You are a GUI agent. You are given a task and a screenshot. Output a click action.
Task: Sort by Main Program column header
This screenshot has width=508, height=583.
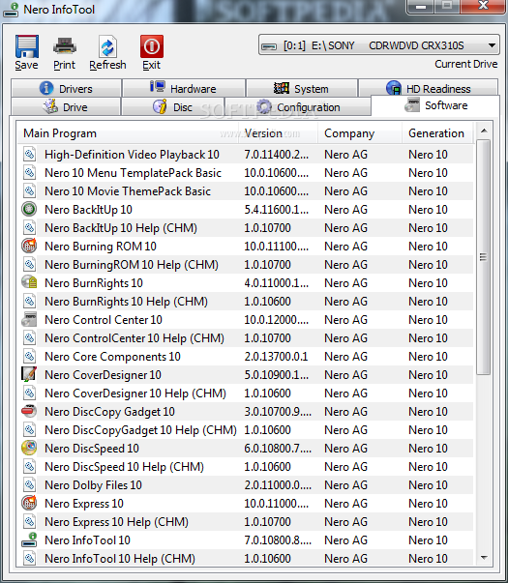(x=129, y=133)
